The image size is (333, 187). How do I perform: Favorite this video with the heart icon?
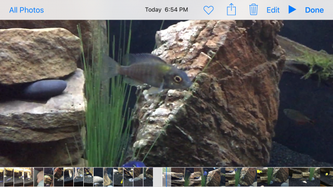click(x=208, y=10)
